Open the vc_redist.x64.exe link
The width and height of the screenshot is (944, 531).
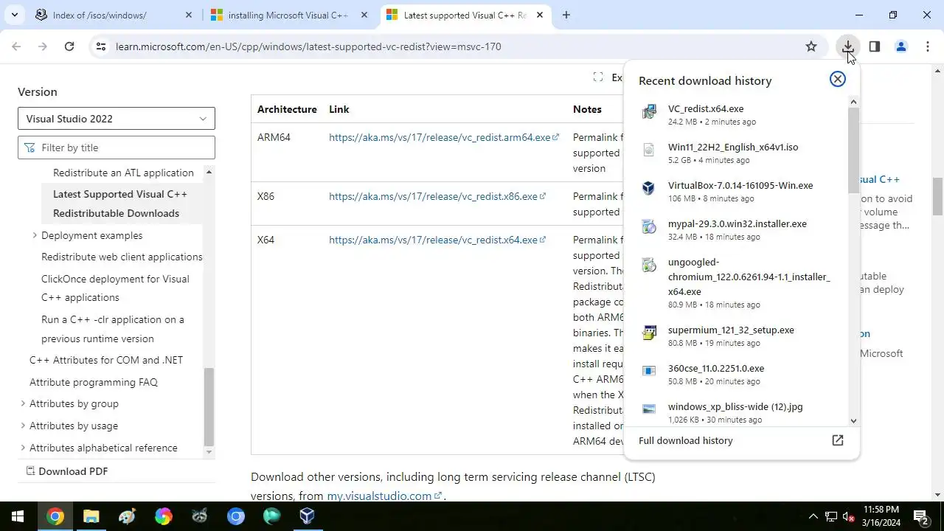(x=437, y=240)
